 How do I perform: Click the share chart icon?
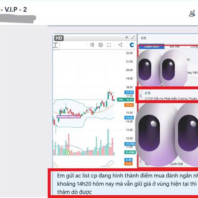click(120, 45)
